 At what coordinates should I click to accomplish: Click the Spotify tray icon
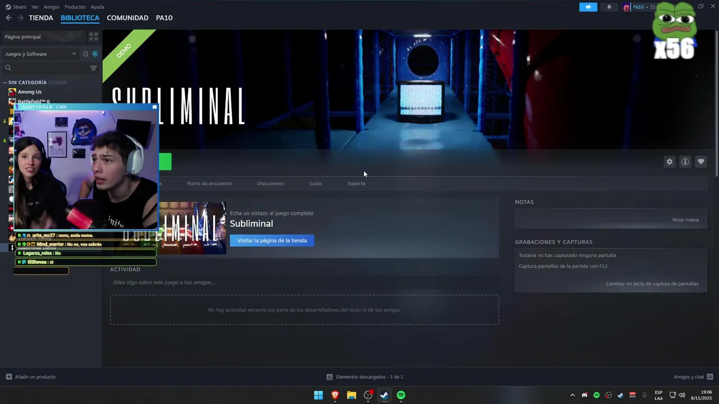click(x=597, y=395)
